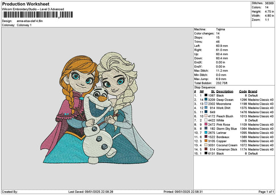Click the Created By label in the footer
This screenshot has height=195, width=276.
(x=10, y=192)
